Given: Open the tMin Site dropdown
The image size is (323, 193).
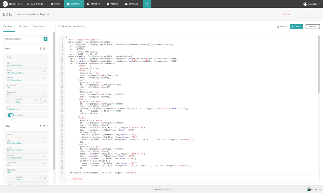Looking at the screenshot, I should click(x=27, y=64).
